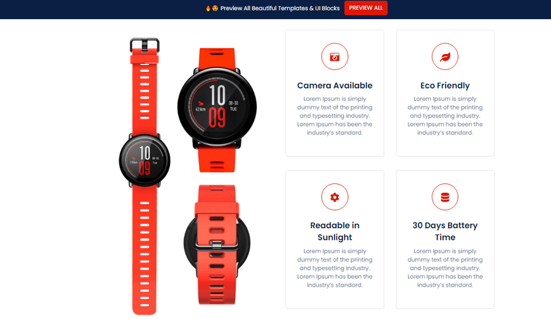
Task: Click the tall upright red watch image
Action: click(x=144, y=177)
